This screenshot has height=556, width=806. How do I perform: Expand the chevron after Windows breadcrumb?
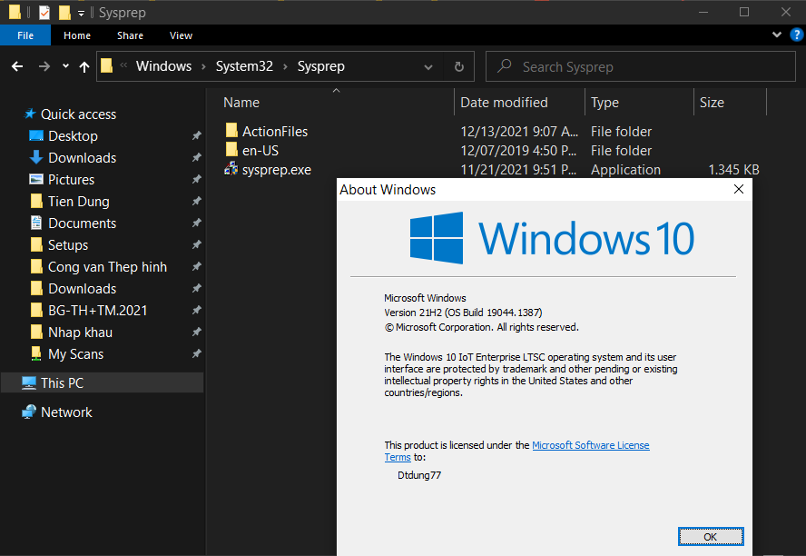203,67
